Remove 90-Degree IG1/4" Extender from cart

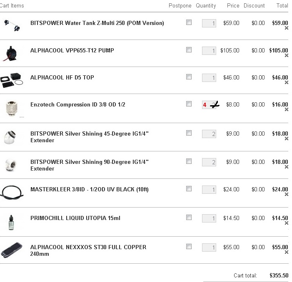point(287,167)
